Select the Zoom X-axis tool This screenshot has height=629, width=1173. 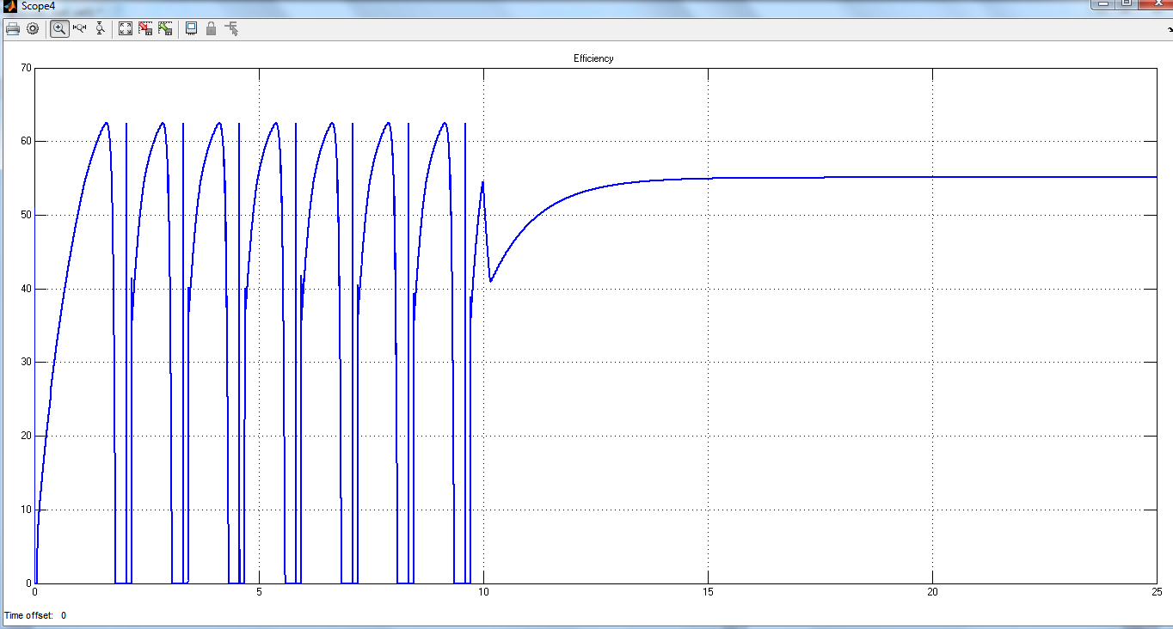pos(80,28)
